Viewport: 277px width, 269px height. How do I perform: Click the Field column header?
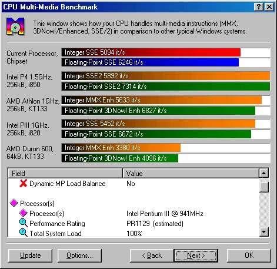[x=65, y=173]
